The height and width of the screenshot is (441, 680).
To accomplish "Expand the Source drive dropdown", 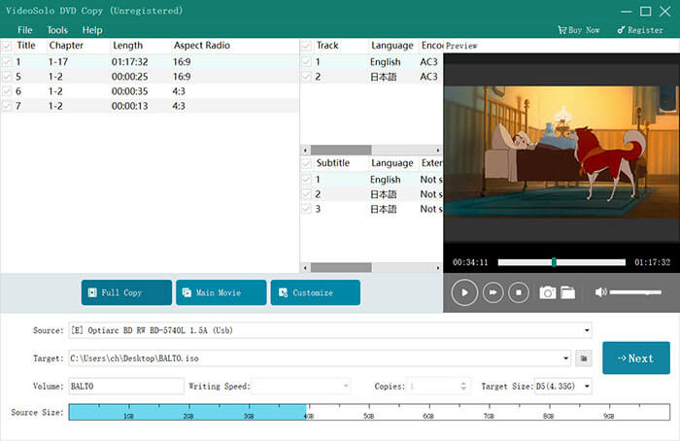I will pos(587,330).
